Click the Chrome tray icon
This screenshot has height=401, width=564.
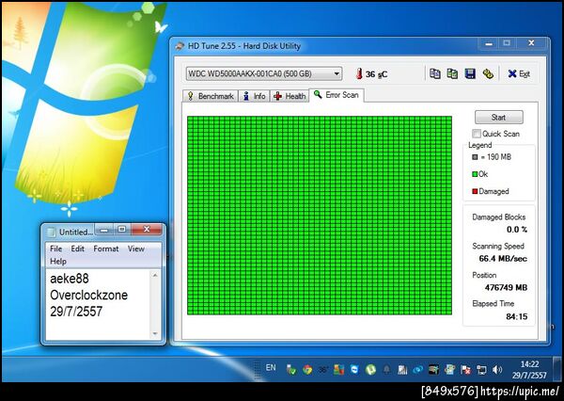point(307,369)
